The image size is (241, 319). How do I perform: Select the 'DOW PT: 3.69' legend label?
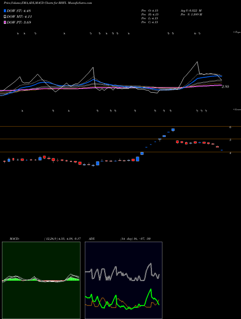[19, 22]
